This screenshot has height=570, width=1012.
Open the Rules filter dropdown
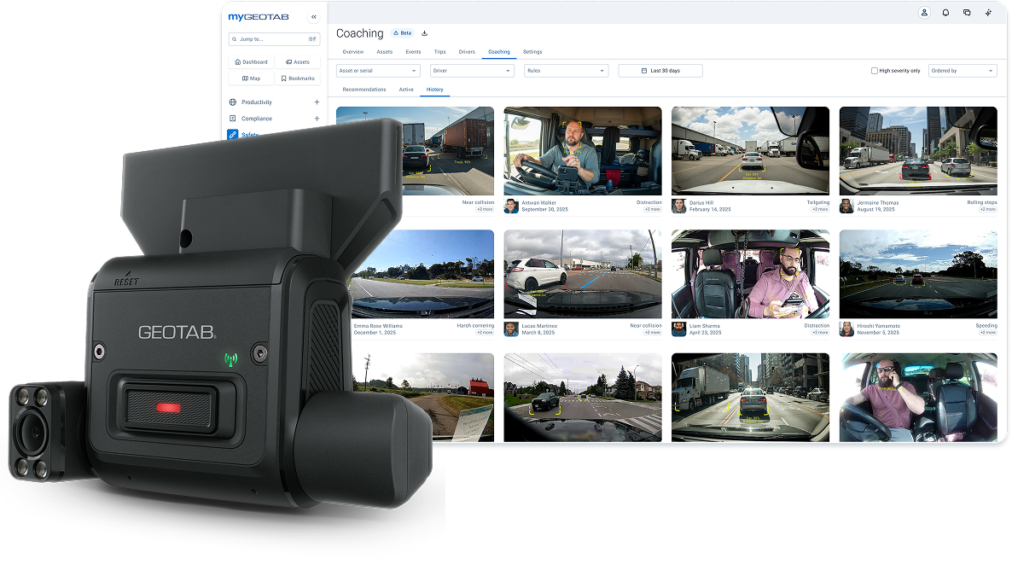tap(566, 71)
